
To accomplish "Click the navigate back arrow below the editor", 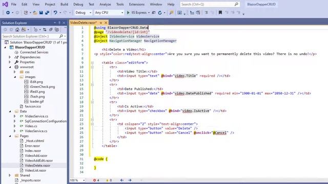I will [122, 180].
